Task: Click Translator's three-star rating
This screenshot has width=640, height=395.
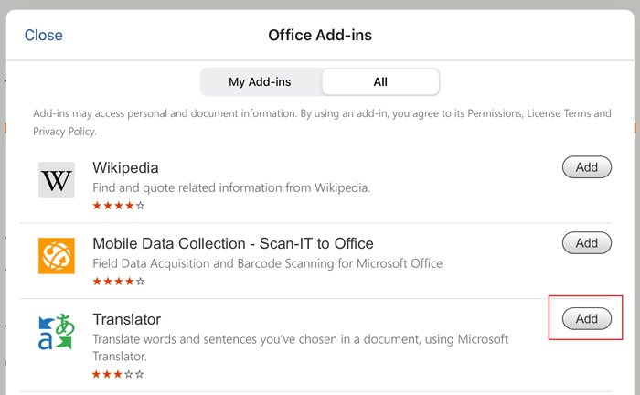Action: coord(118,374)
